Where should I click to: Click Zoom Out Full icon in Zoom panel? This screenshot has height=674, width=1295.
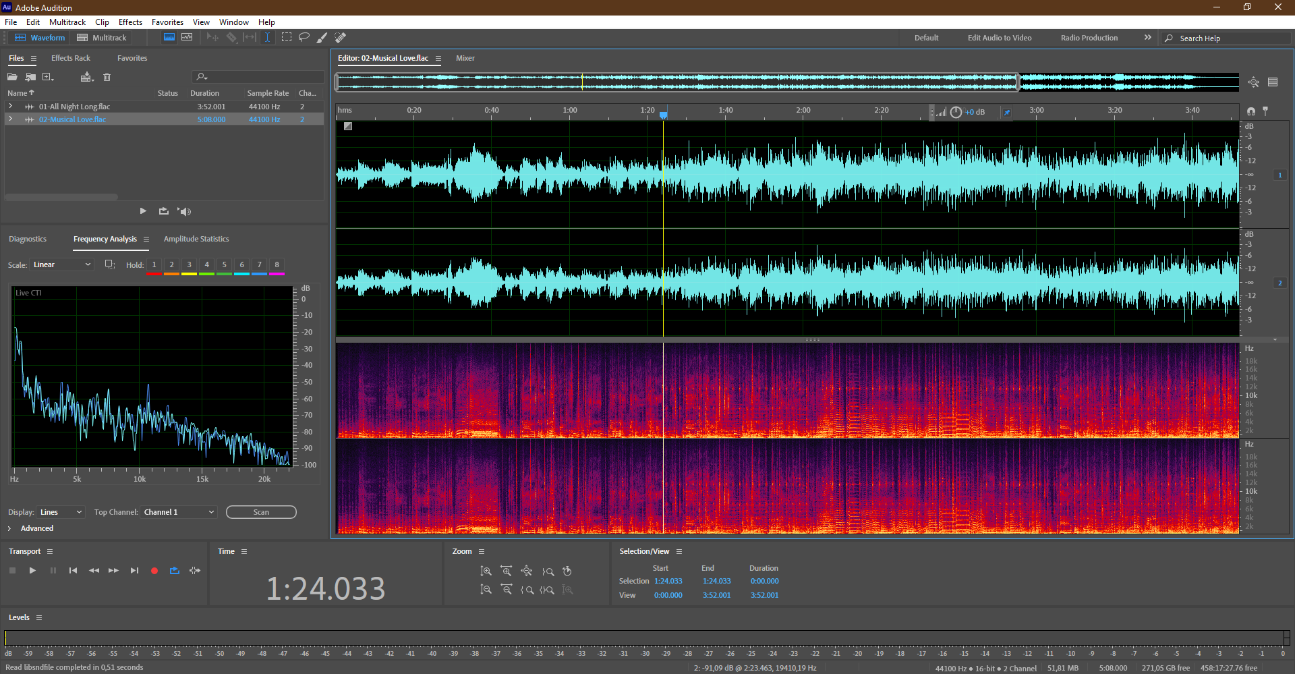point(527,571)
